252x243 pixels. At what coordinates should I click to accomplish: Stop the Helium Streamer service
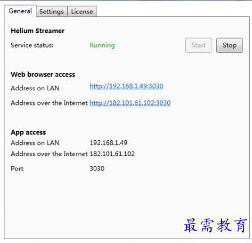pos(230,45)
